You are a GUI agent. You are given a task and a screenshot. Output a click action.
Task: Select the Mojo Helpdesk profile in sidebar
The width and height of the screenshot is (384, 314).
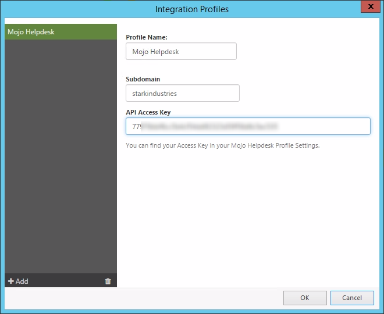[61, 32]
